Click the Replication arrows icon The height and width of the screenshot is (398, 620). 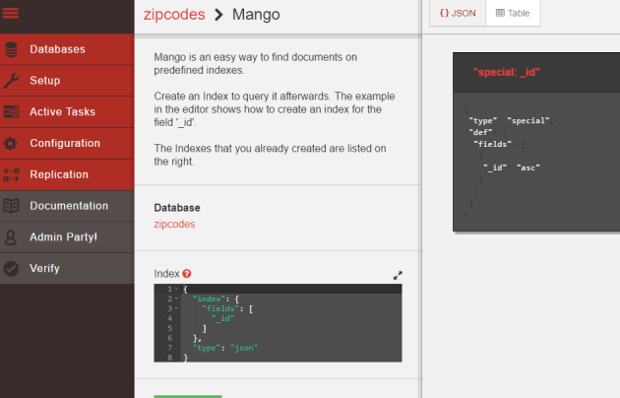coord(12,175)
